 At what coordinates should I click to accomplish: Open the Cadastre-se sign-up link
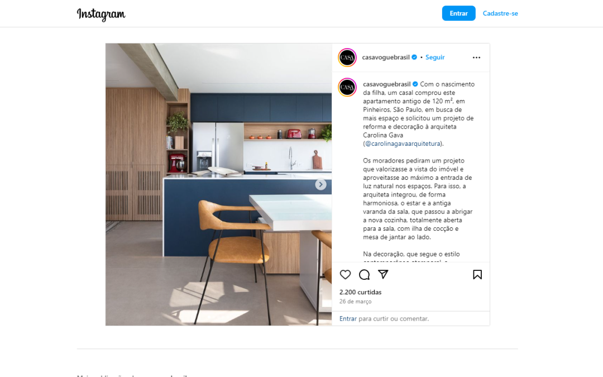pos(500,13)
